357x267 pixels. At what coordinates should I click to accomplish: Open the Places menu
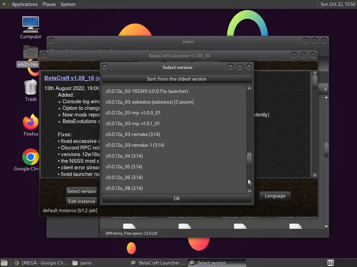click(x=49, y=4)
